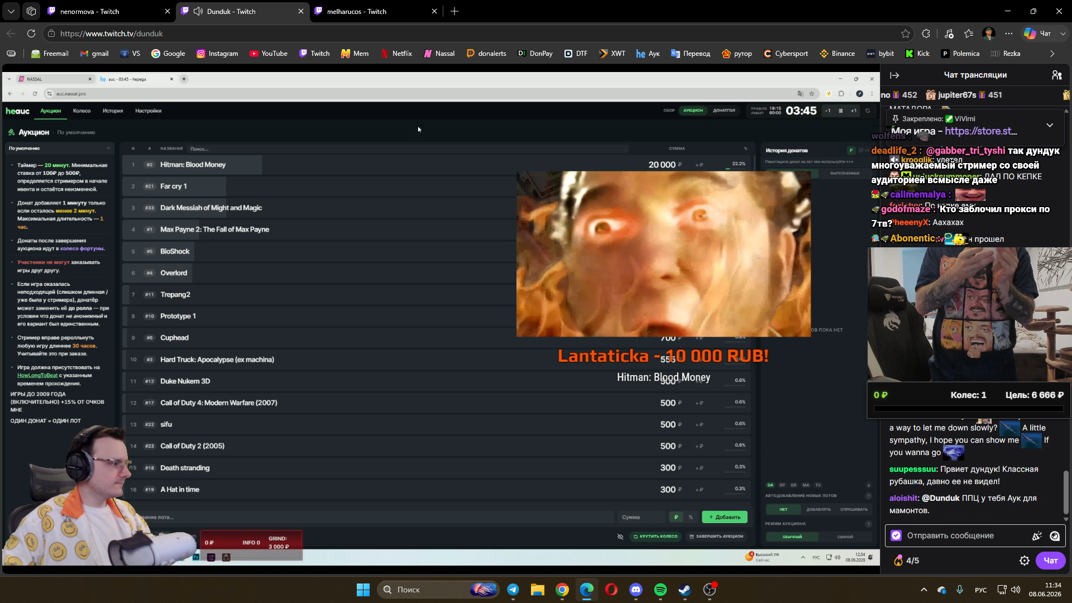Open Google Chrome from the taskbar
Viewport: 1072px width, 603px height.
tap(562, 590)
